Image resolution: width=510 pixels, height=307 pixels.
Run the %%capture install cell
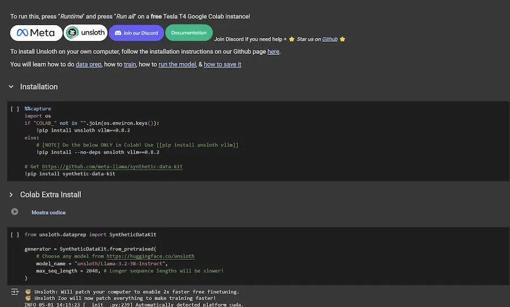click(x=15, y=109)
